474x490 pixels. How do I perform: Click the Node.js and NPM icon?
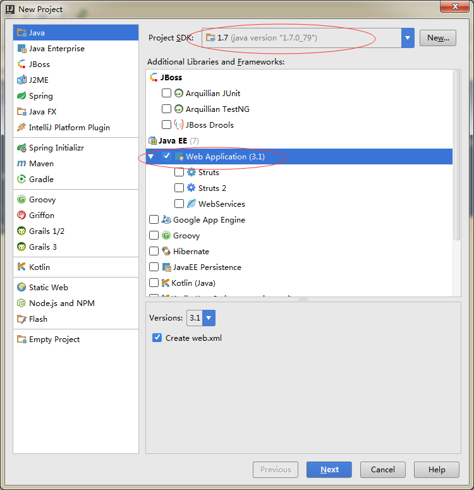21,303
